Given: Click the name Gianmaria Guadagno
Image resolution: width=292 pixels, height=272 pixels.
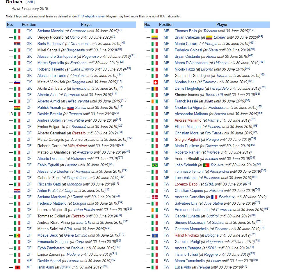Looking at the screenshot, I should (192, 76).
